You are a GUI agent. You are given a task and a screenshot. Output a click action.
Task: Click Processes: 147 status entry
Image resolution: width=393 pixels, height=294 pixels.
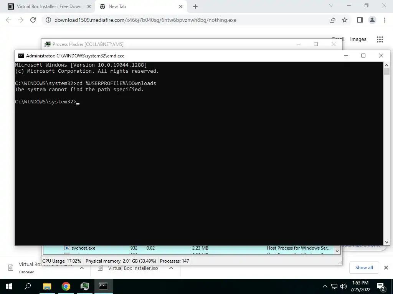point(175,261)
